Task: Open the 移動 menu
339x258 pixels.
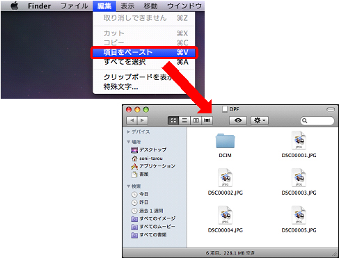Action: pyautogui.click(x=150, y=6)
